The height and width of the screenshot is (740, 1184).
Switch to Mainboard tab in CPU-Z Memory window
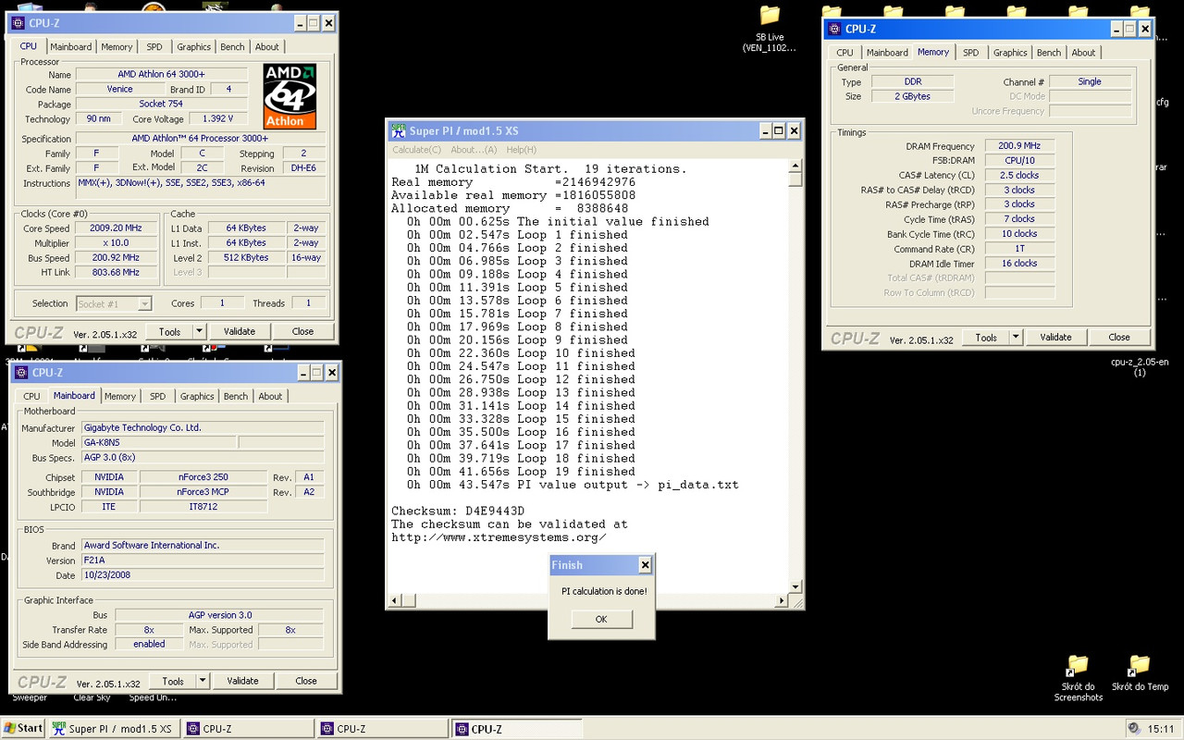coord(887,53)
